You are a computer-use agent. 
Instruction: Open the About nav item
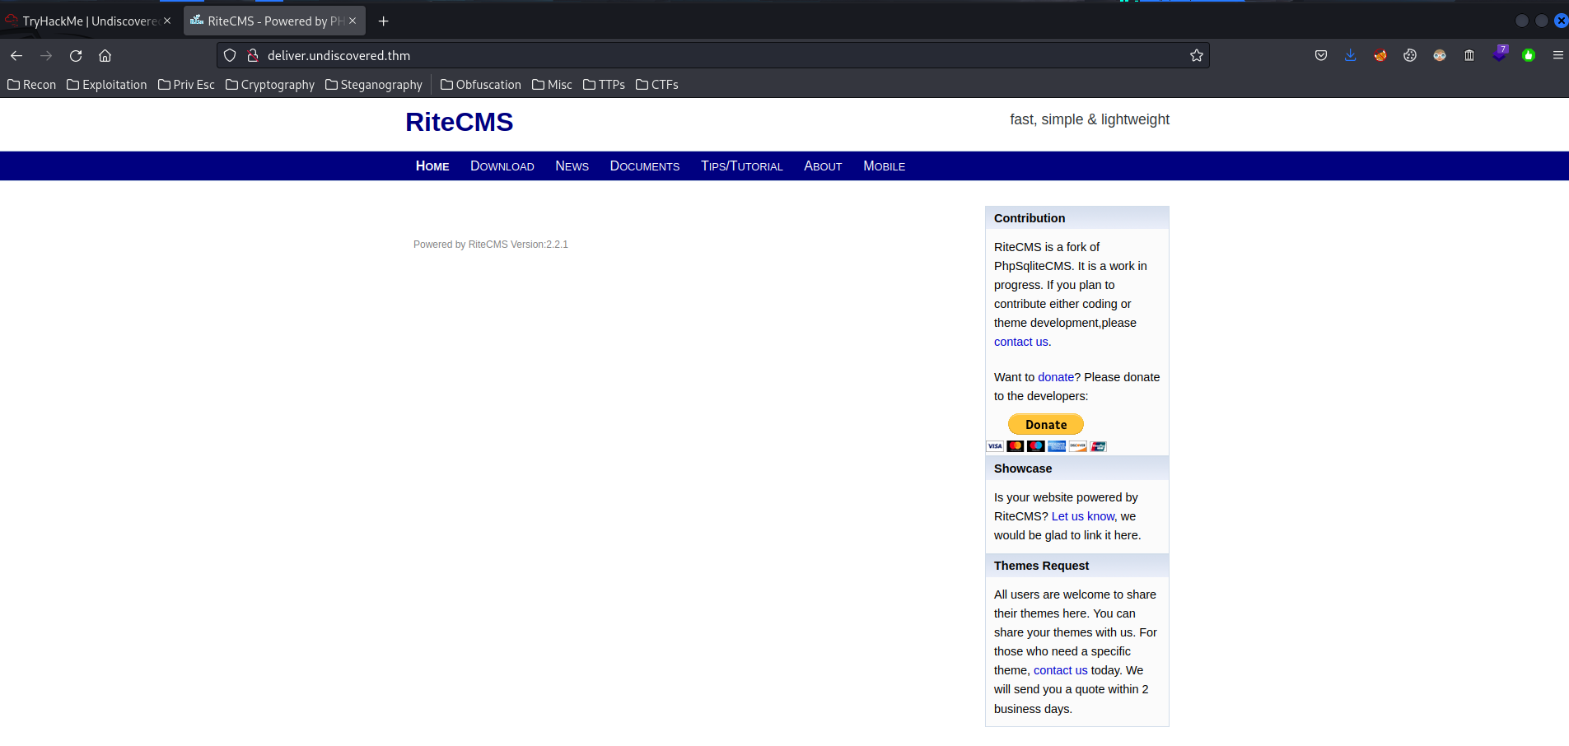[x=823, y=166]
